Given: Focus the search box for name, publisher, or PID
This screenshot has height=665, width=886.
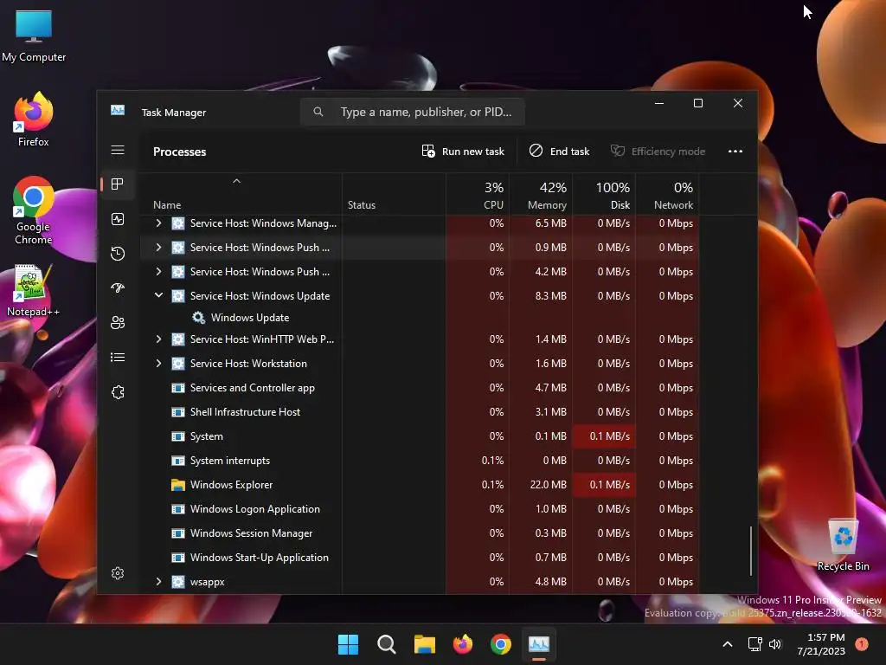Looking at the screenshot, I should click(x=413, y=112).
